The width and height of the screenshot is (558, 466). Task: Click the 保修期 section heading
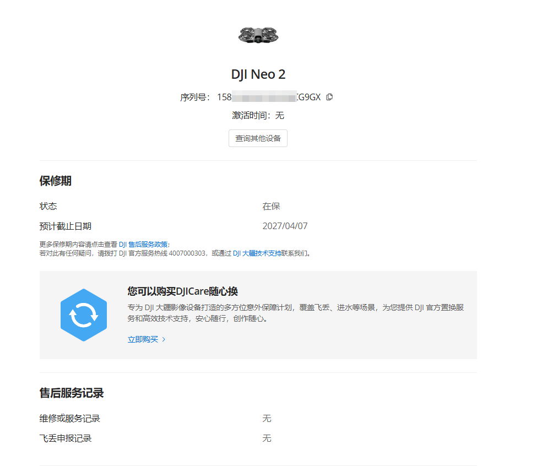click(x=56, y=181)
